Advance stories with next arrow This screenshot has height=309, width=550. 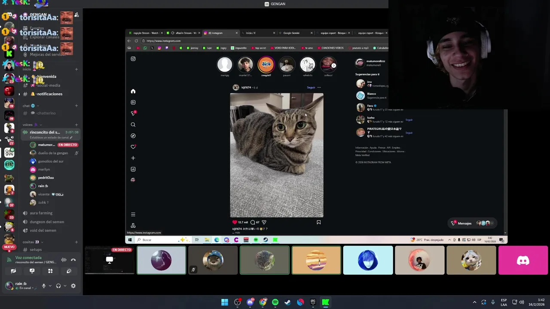click(x=333, y=66)
